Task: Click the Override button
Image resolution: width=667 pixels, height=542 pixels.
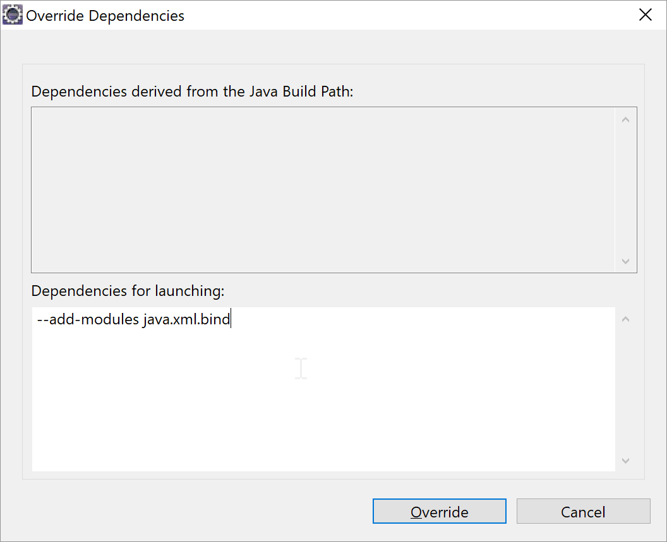Action: click(440, 511)
